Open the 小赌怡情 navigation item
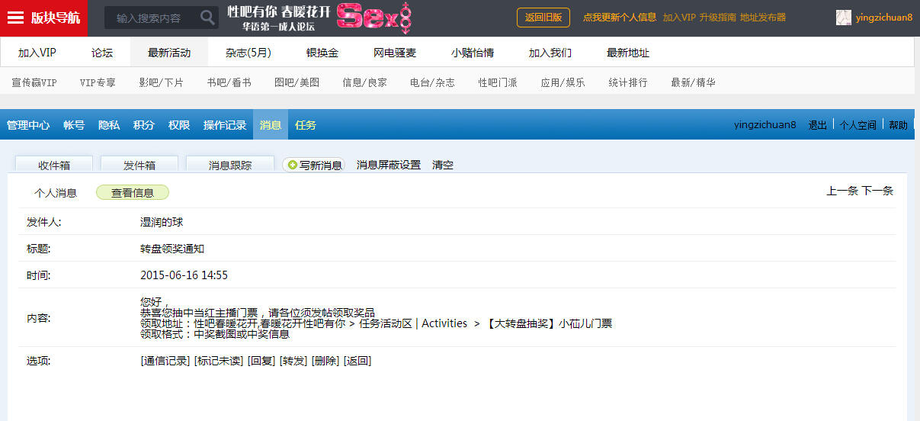 coord(473,53)
